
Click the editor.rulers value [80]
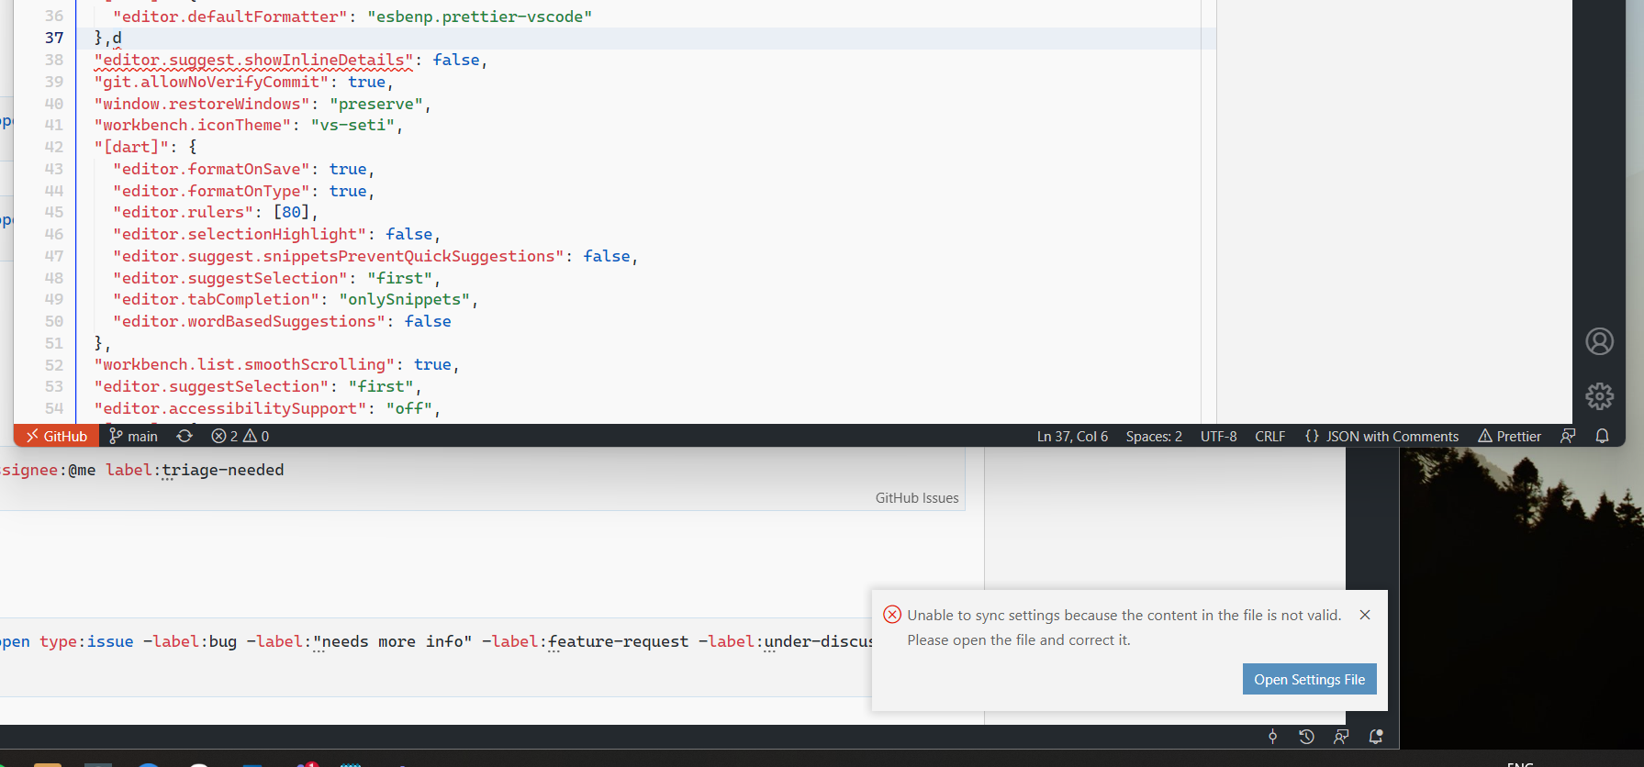point(291,212)
